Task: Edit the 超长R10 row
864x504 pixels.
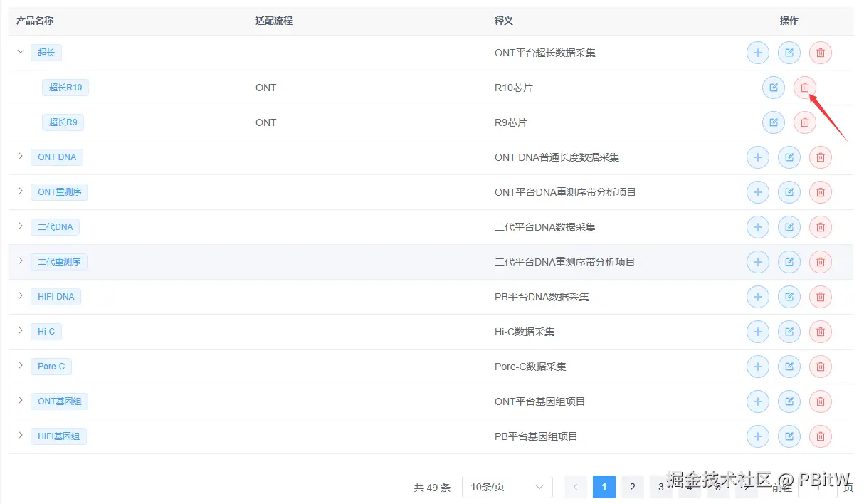Action: click(774, 88)
